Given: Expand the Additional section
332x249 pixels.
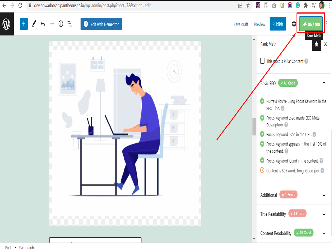Looking at the screenshot, I should click(x=324, y=195).
